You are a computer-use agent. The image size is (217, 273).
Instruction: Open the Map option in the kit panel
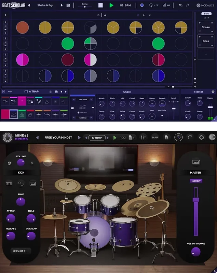pyautogui.click(x=10, y=91)
